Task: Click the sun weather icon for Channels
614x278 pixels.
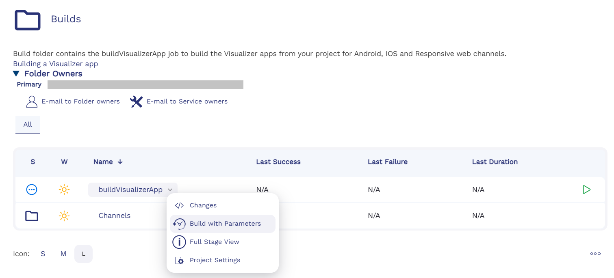Action: click(64, 216)
